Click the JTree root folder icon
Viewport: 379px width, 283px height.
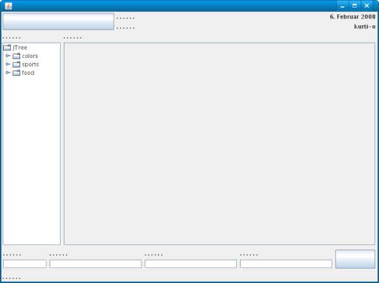coord(7,47)
